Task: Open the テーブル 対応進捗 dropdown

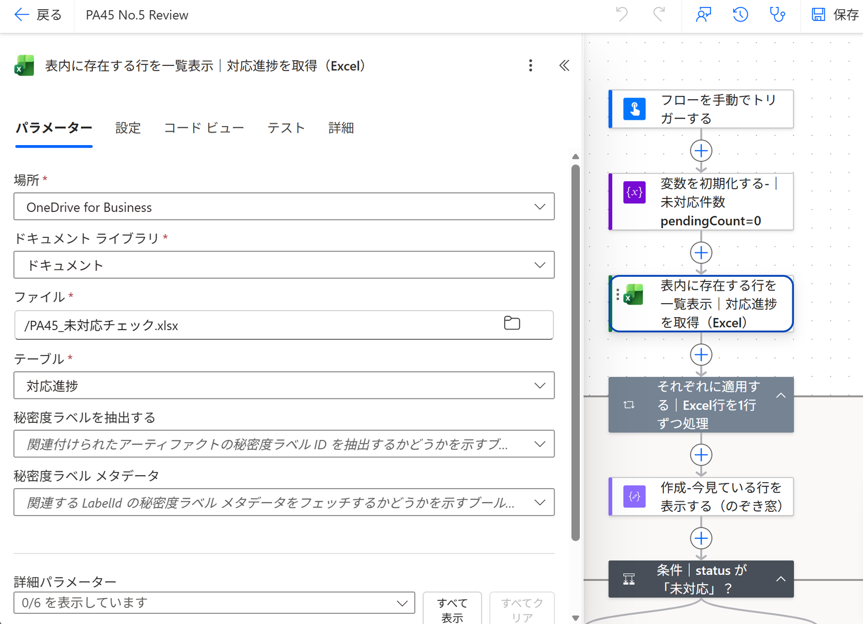Action: [x=284, y=386]
